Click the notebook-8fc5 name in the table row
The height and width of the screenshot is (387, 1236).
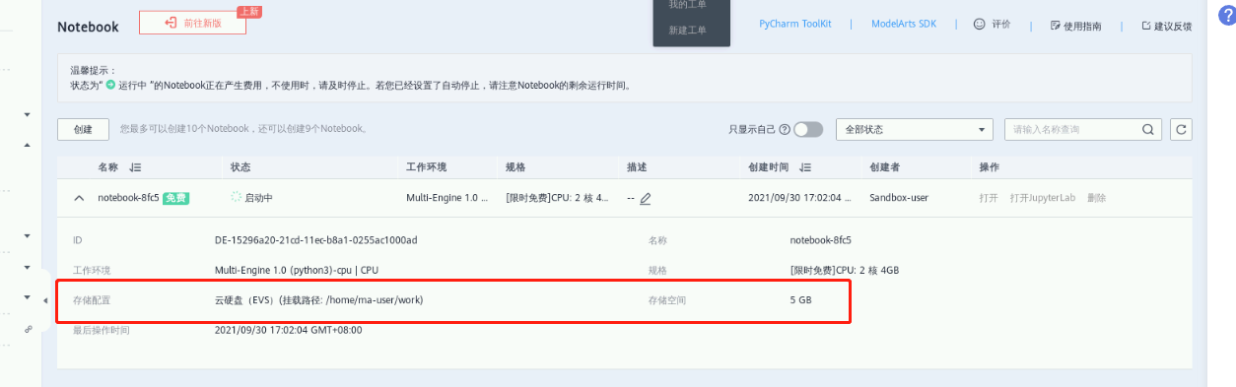pyautogui.click(x=128, y=198)
